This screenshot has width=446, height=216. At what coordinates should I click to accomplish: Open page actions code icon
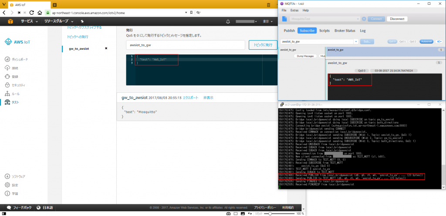pyautogui.click(x=250, y=213)
